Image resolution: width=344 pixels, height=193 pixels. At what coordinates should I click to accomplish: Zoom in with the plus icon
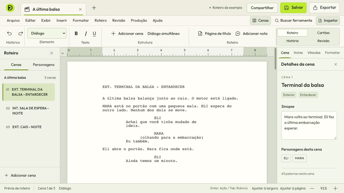pyautogui.click(x=335, y=188)
